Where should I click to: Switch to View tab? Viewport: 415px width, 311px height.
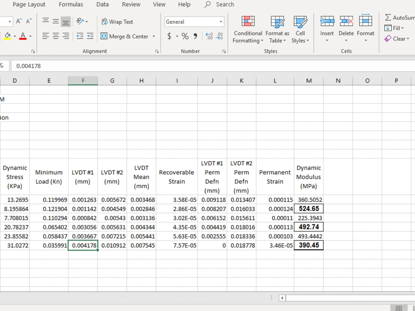click(159, 5)
